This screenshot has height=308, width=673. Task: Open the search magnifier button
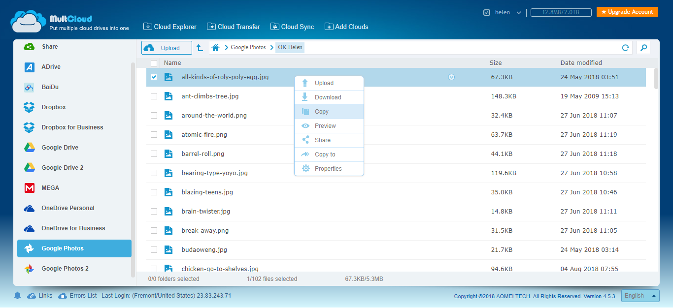643,48
